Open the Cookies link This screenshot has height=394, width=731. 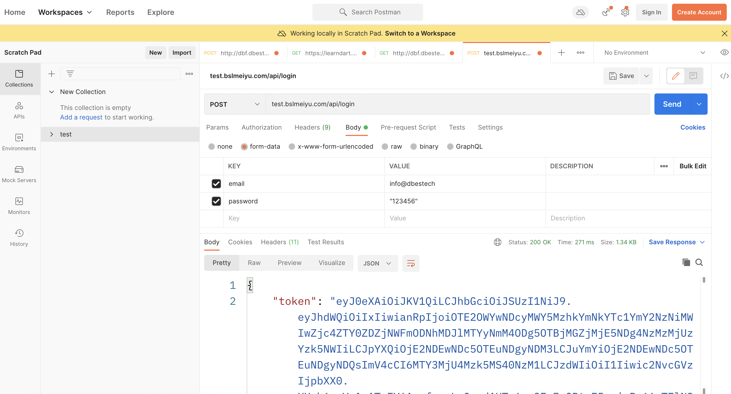coord(692,127)
